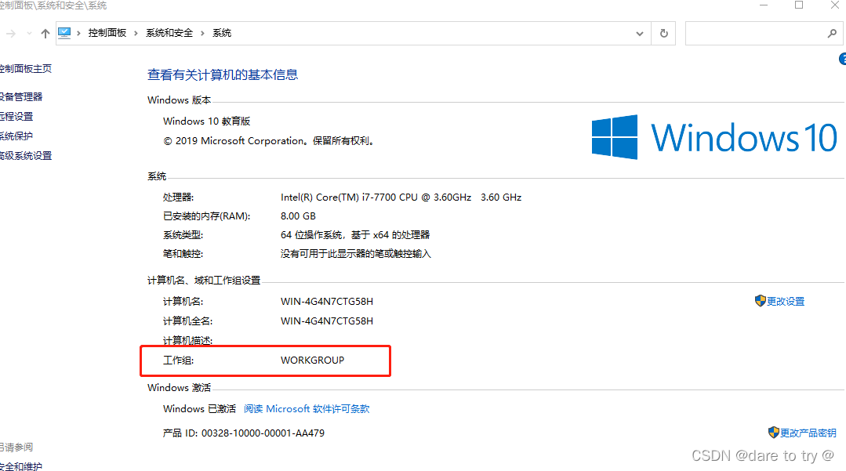Screen dimensions: 846x471
Task: Open 阅读 Microsoft 软件许可条款 link
Action: click(307, 409)
